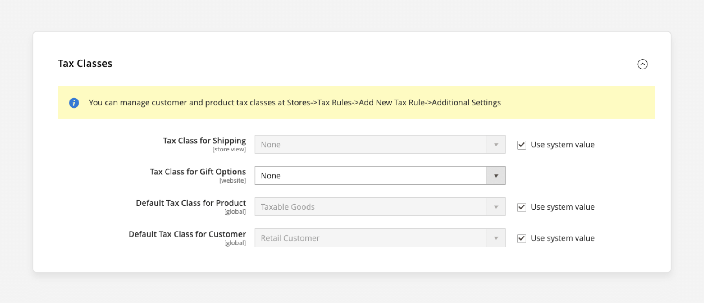704x303 pixels.
Task: Click the Default Tax Class for Product label
Action: [x=191, y=203]
